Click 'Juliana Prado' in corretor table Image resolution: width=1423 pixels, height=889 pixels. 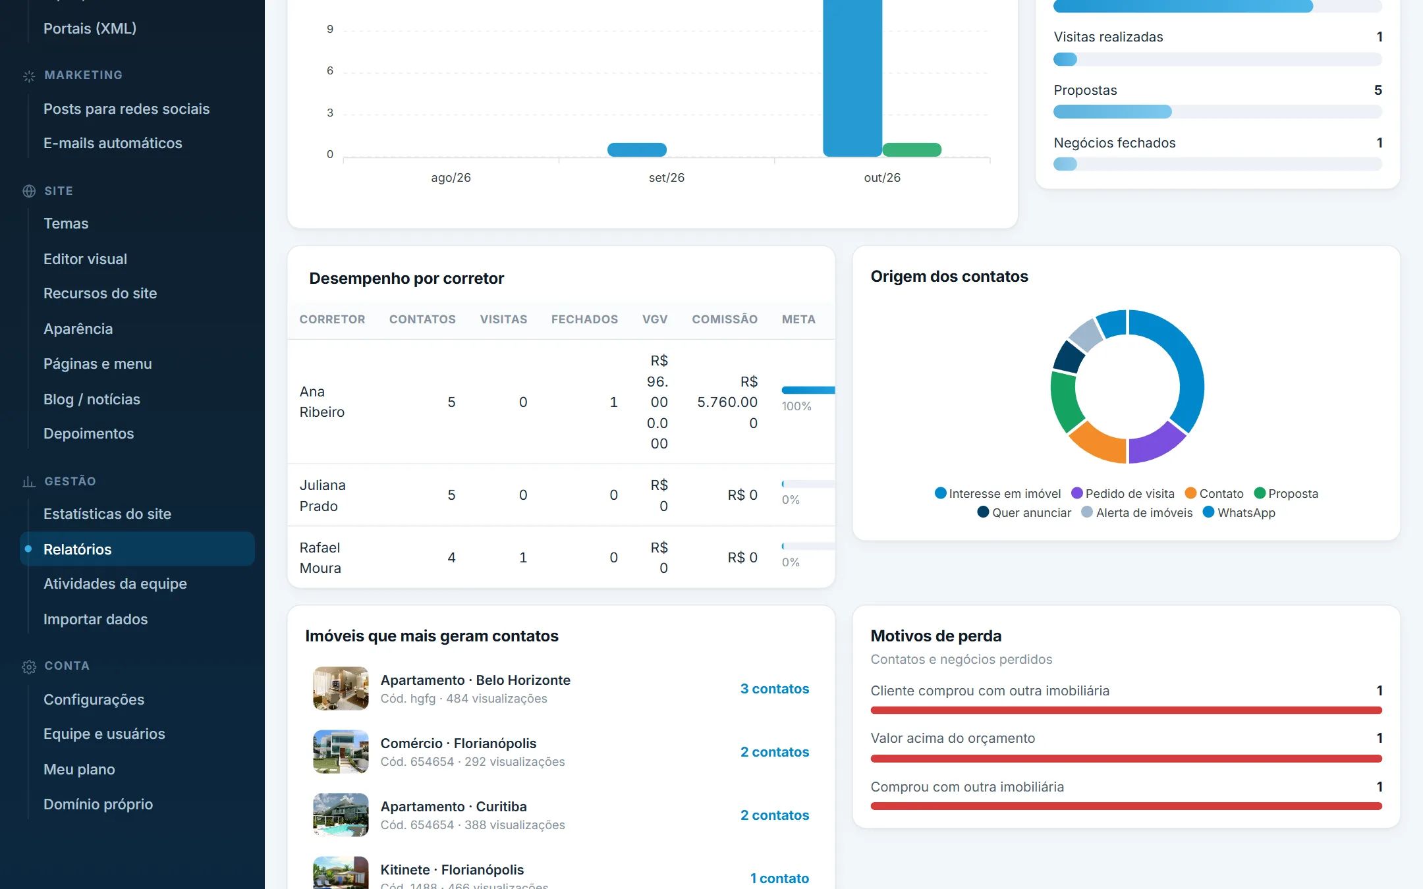323,495
